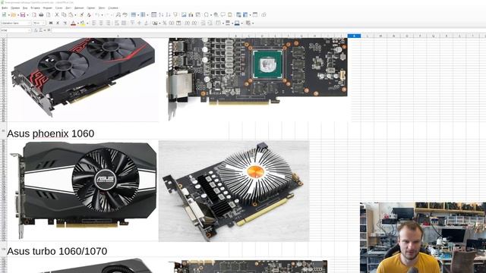
Task: Insert a special character
Action: click(x=206, y=15)
